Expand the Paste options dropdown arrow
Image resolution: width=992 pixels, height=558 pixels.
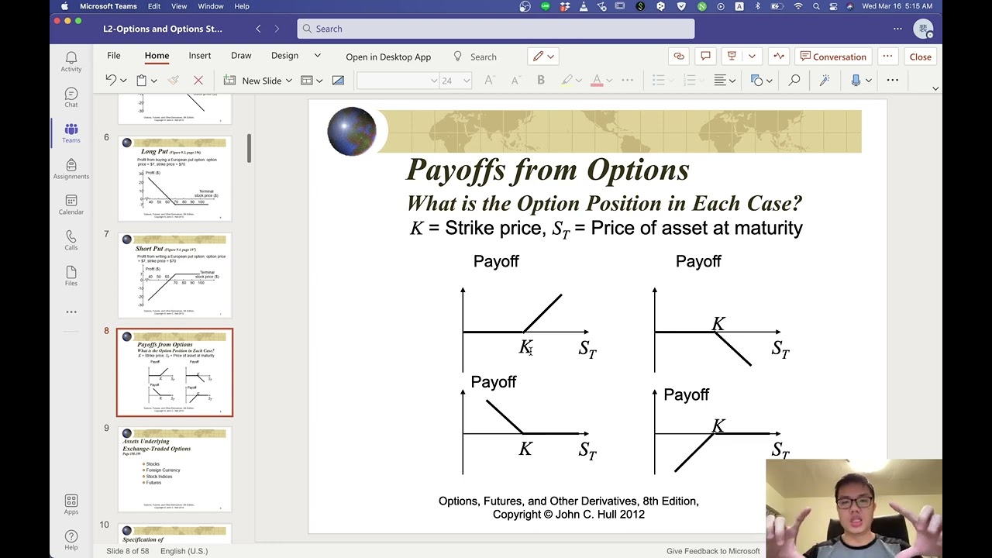click(153, 81)
